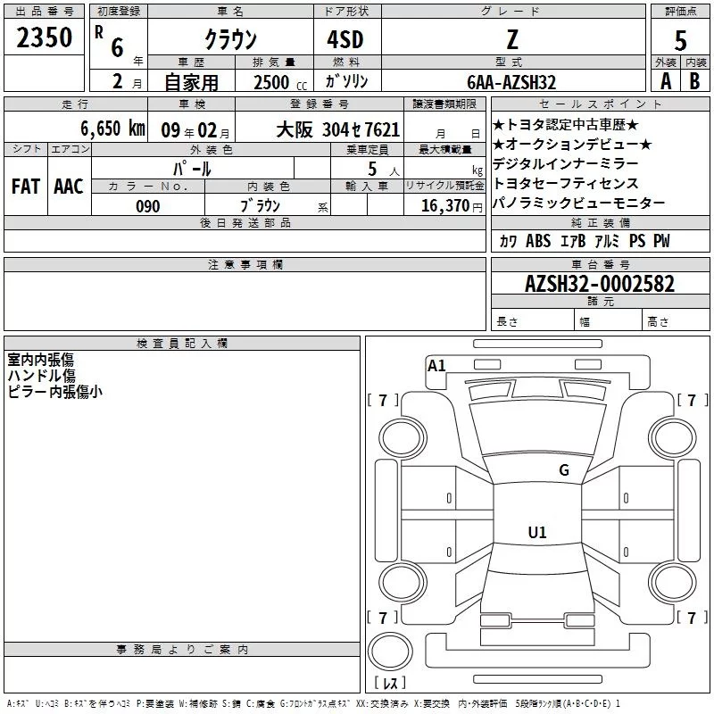The width and height of the screenshot is (714, 714).
Task: Select model code 6AA-AZSH32
Action: [511, 82]
